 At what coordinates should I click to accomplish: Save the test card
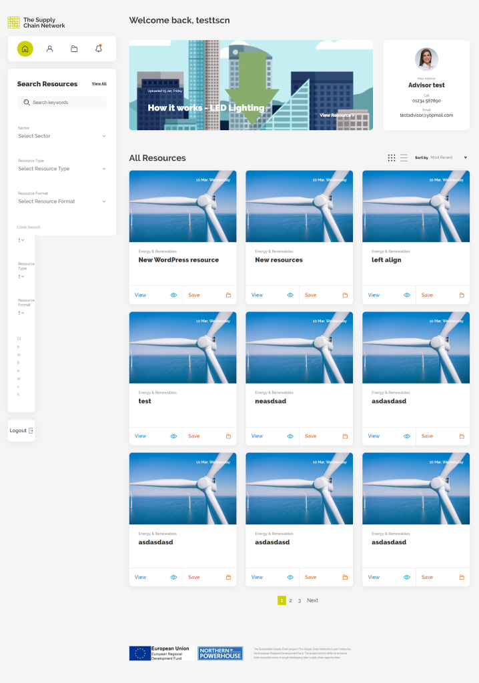pos(209,436)
